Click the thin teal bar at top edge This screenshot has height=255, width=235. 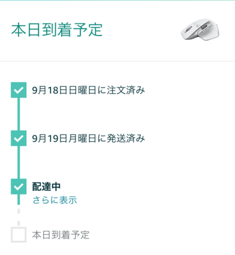click(x=117, y=1)
